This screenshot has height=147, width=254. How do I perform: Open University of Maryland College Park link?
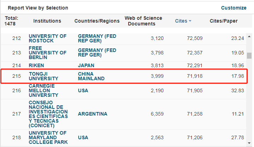[47, 137]
